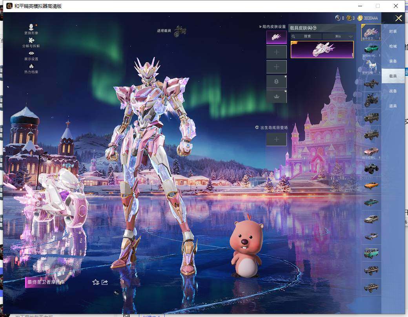Expand the 默认 sort dropdown

[338, 36]
